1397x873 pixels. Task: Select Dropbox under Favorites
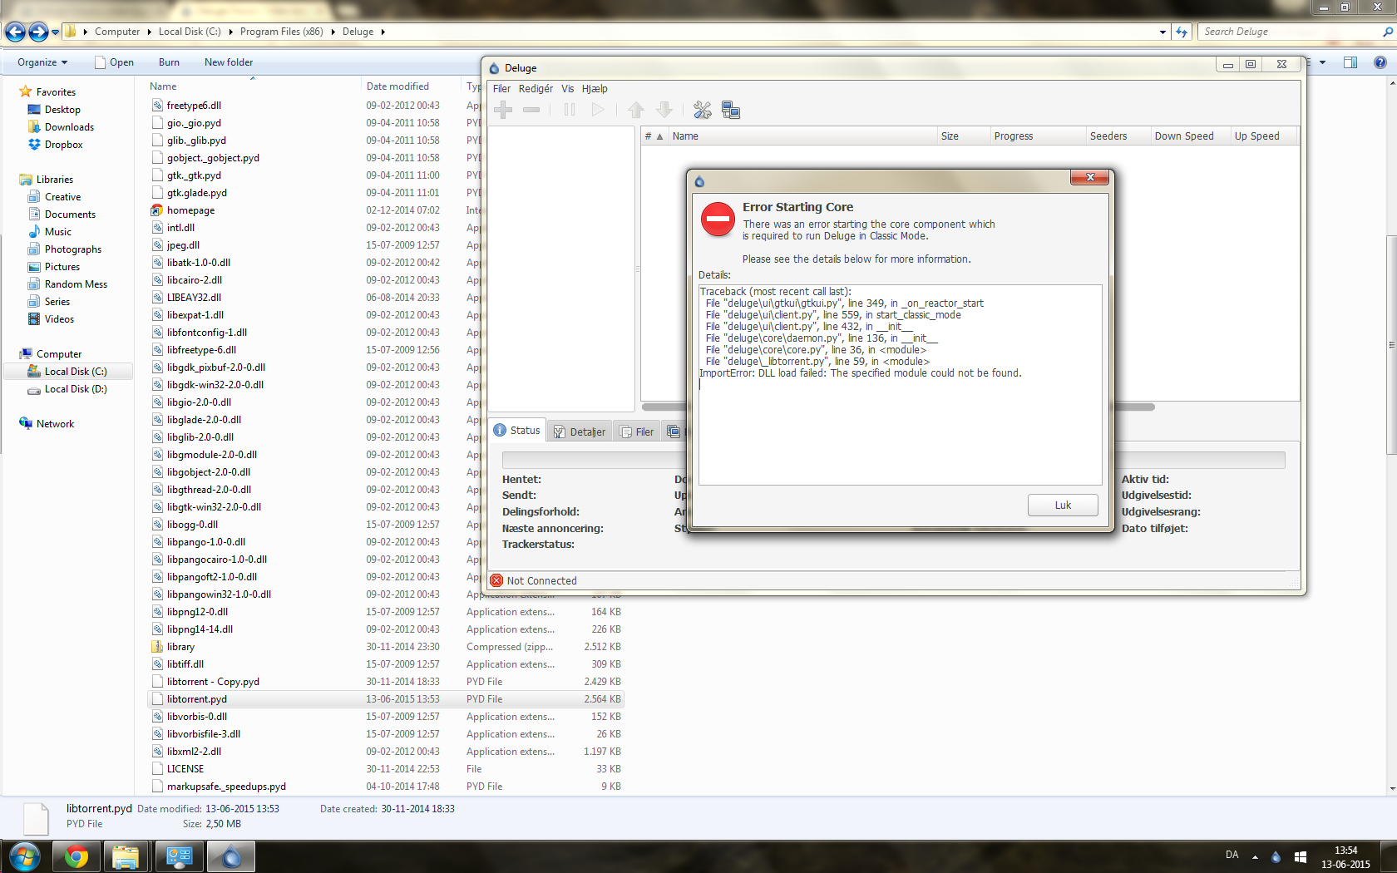(63, 145)
